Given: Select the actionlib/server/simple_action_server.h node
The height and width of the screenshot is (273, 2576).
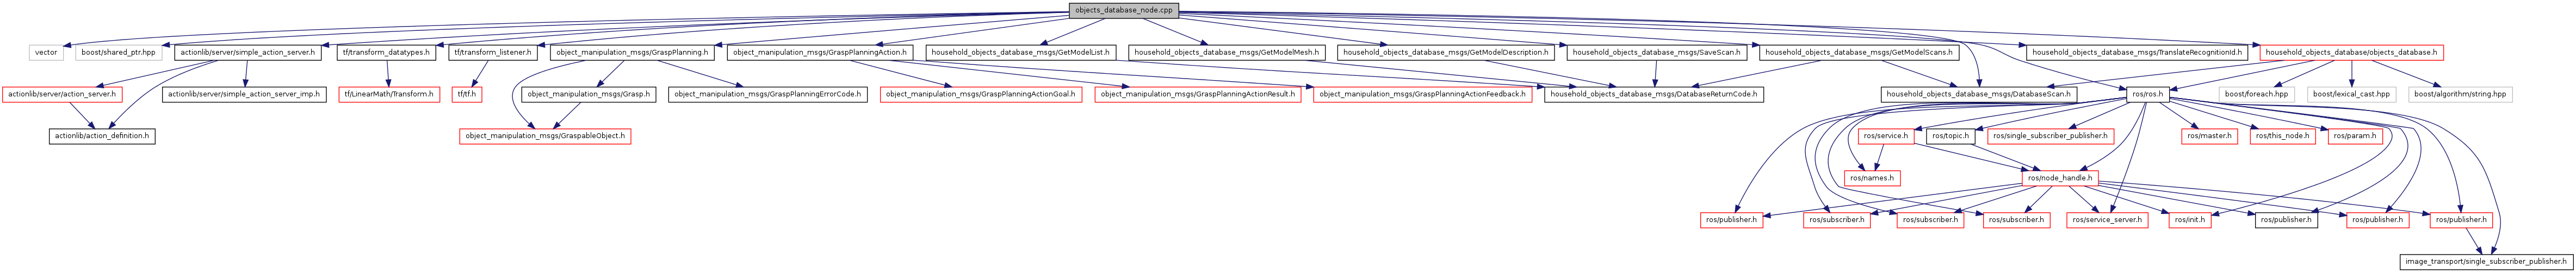Looking at the screenshot, I should tap(248, 52).
